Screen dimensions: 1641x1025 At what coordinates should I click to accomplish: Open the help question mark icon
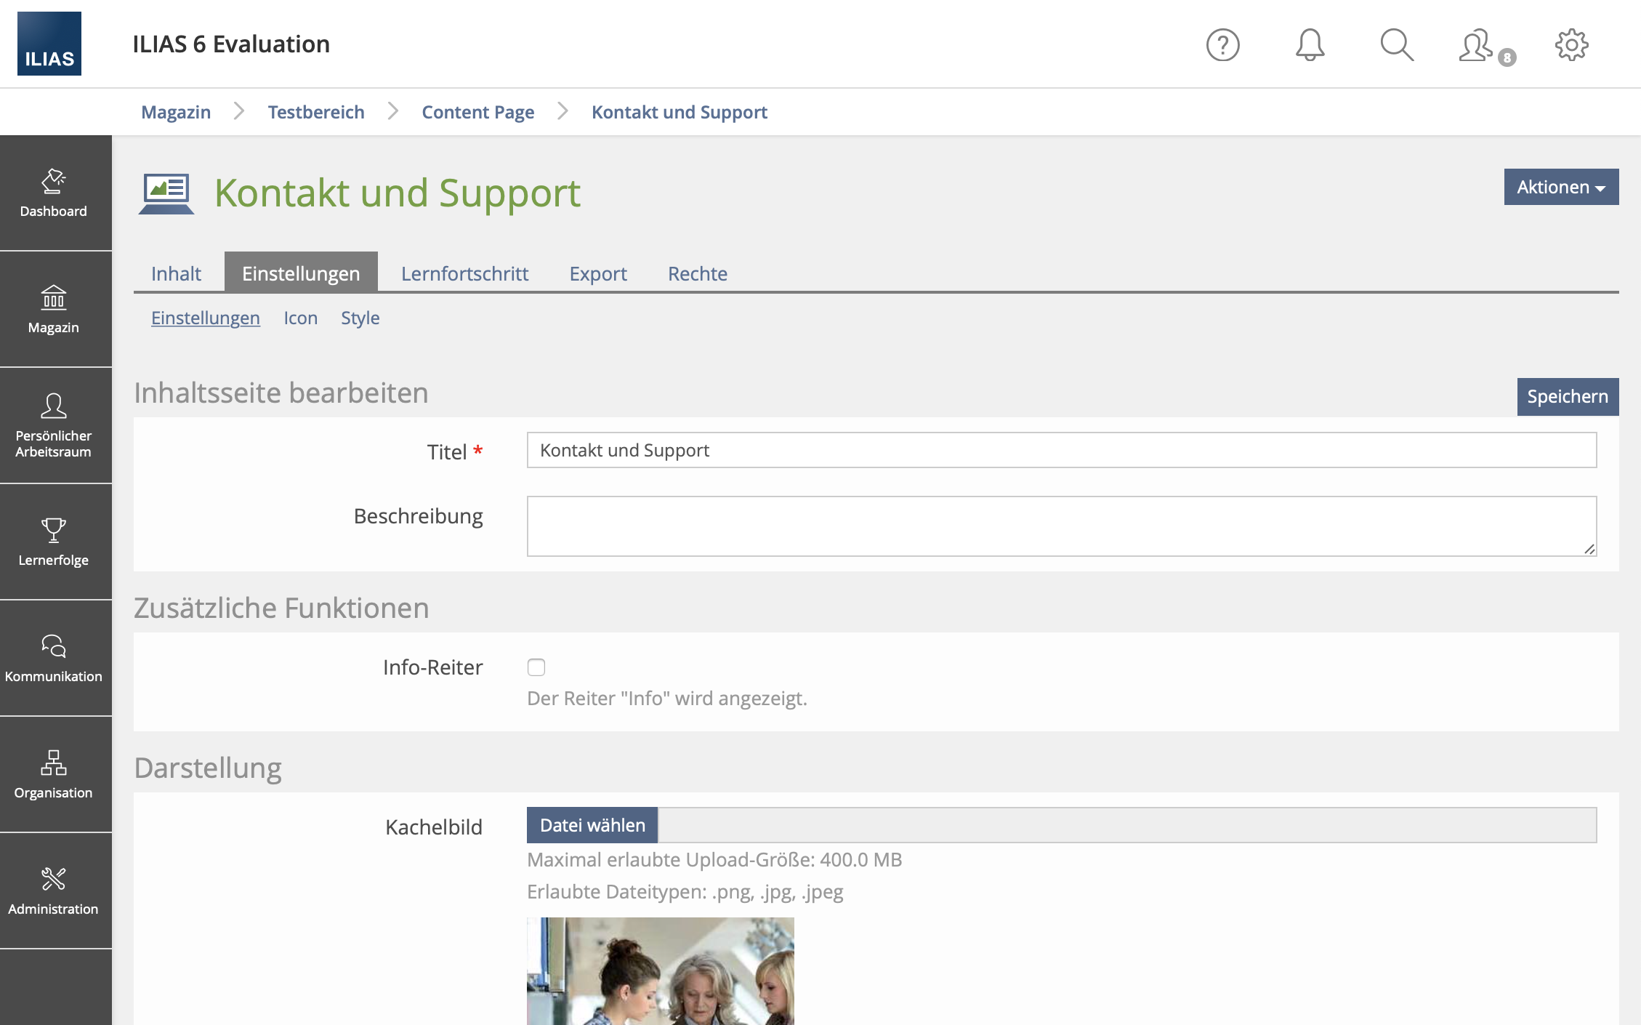[1222, 45]
